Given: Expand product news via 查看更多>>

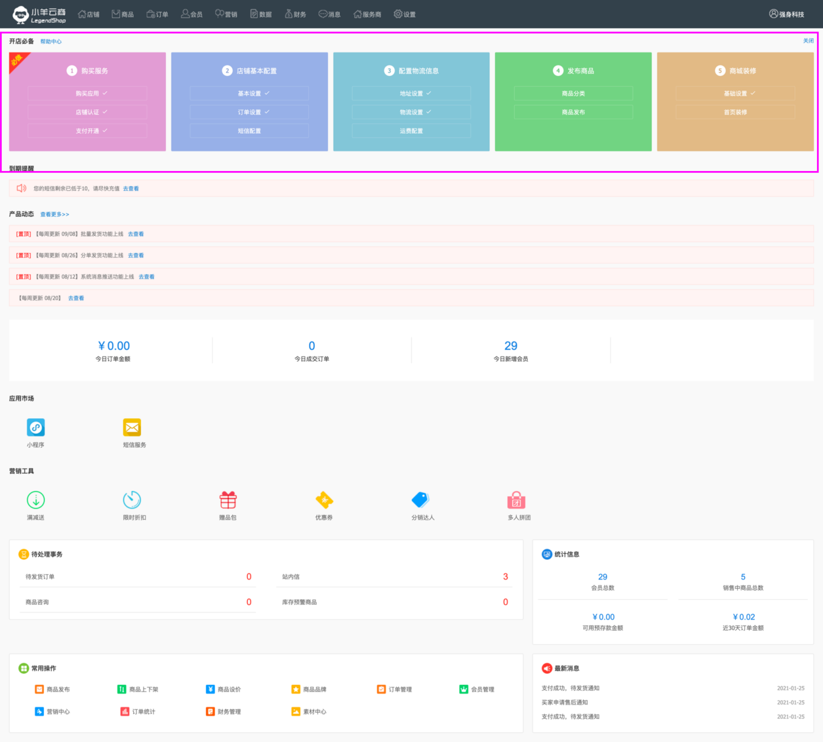Looking at the screenshot, I should tap(55, 214).
